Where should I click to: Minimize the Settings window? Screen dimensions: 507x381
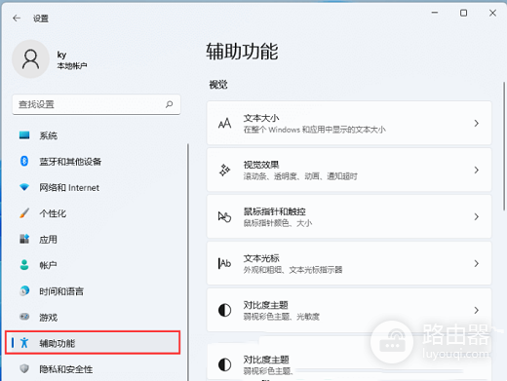point(435,13)
